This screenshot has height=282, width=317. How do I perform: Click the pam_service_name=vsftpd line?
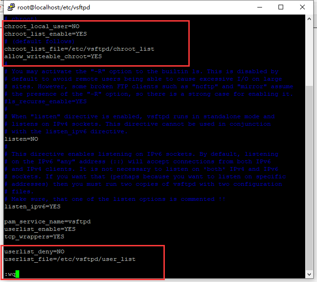coord(47,221)
